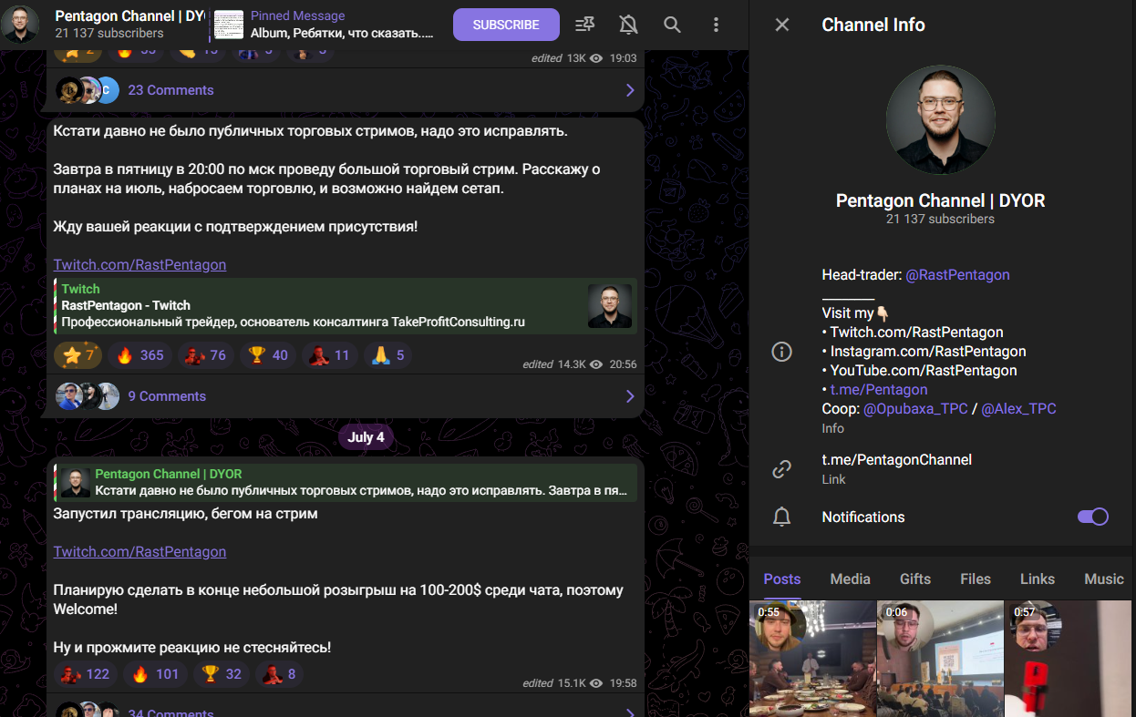Click Instagram.com/RastPentagon text in Channel Info
1136x717 pixels.
tap(928, 351)
